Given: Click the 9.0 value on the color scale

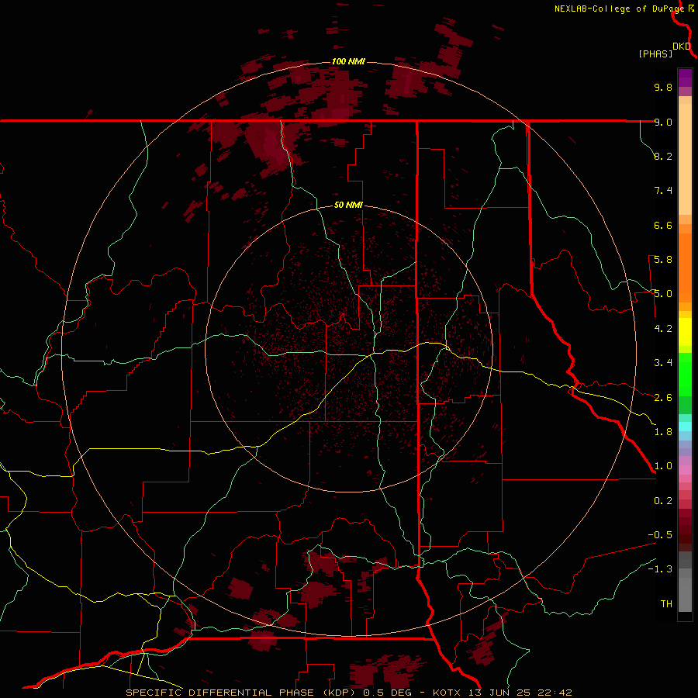Looking at the screenshot, I should point(663,122).
